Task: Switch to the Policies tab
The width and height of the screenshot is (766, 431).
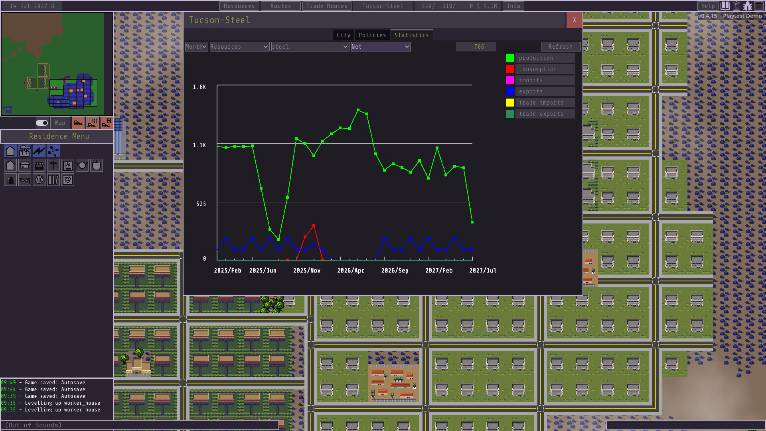Action: point(372,35)
